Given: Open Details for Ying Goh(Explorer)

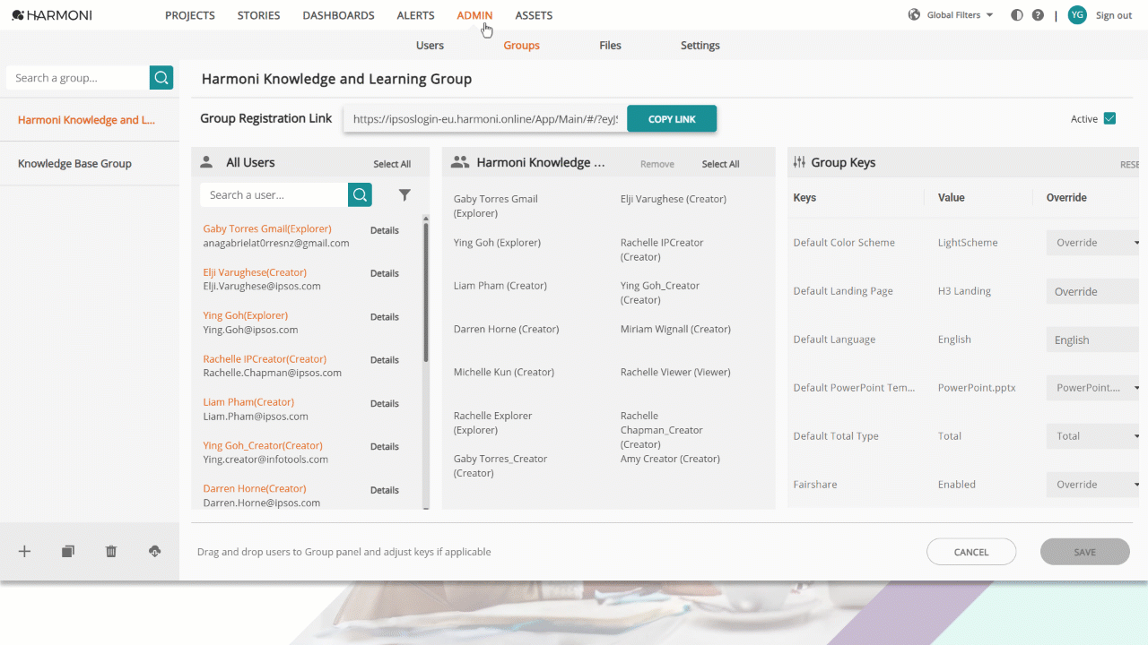Looking at the screenshot, I should coord(384,316).
